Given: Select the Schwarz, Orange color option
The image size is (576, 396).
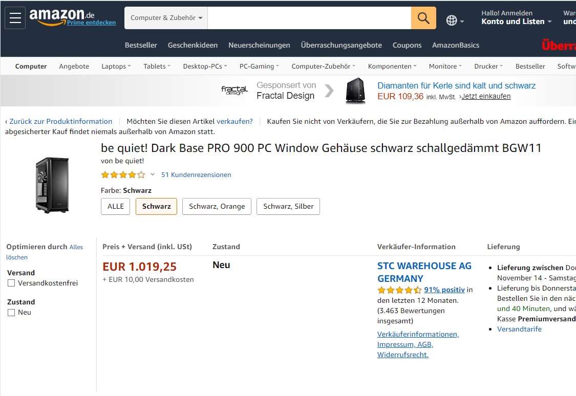Looking at the screenshot, I should tap(217, 206).
